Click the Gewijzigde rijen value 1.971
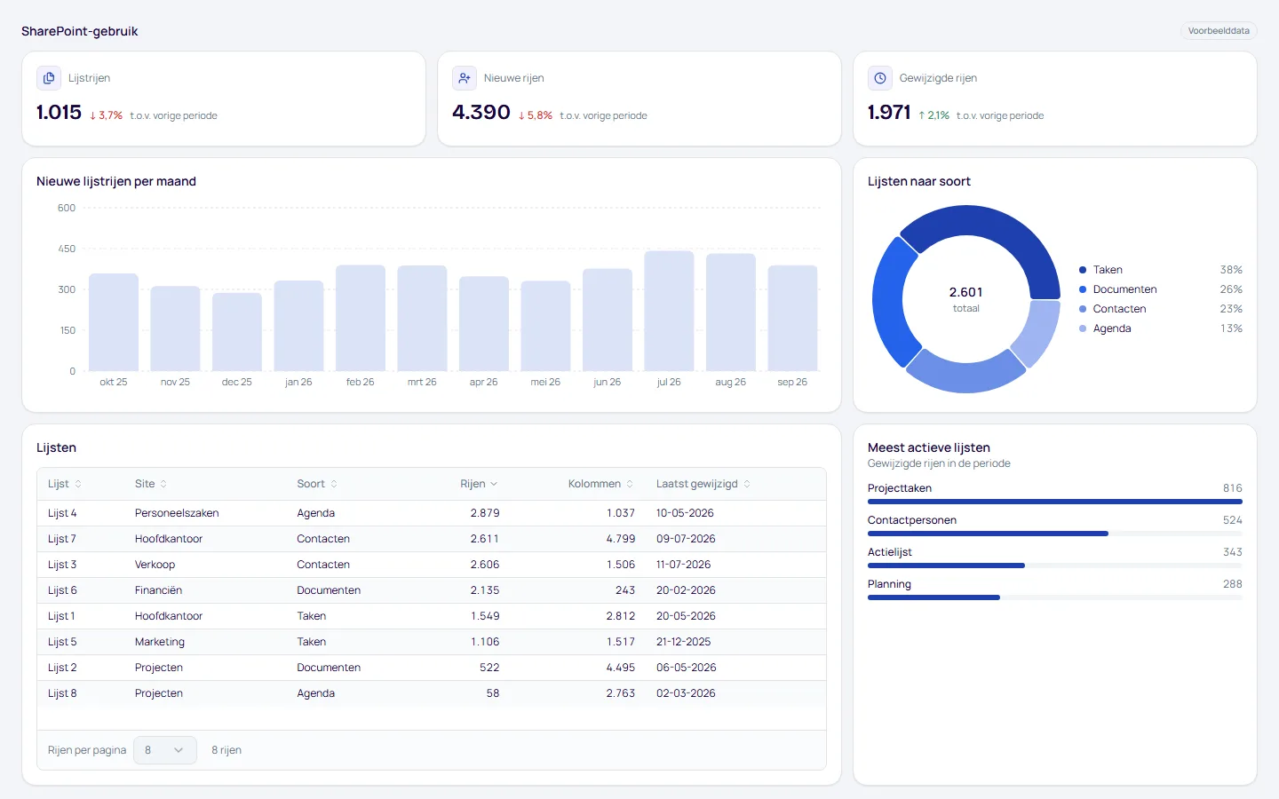Viewport: 1279px width, 799px height. coord(889,112)
